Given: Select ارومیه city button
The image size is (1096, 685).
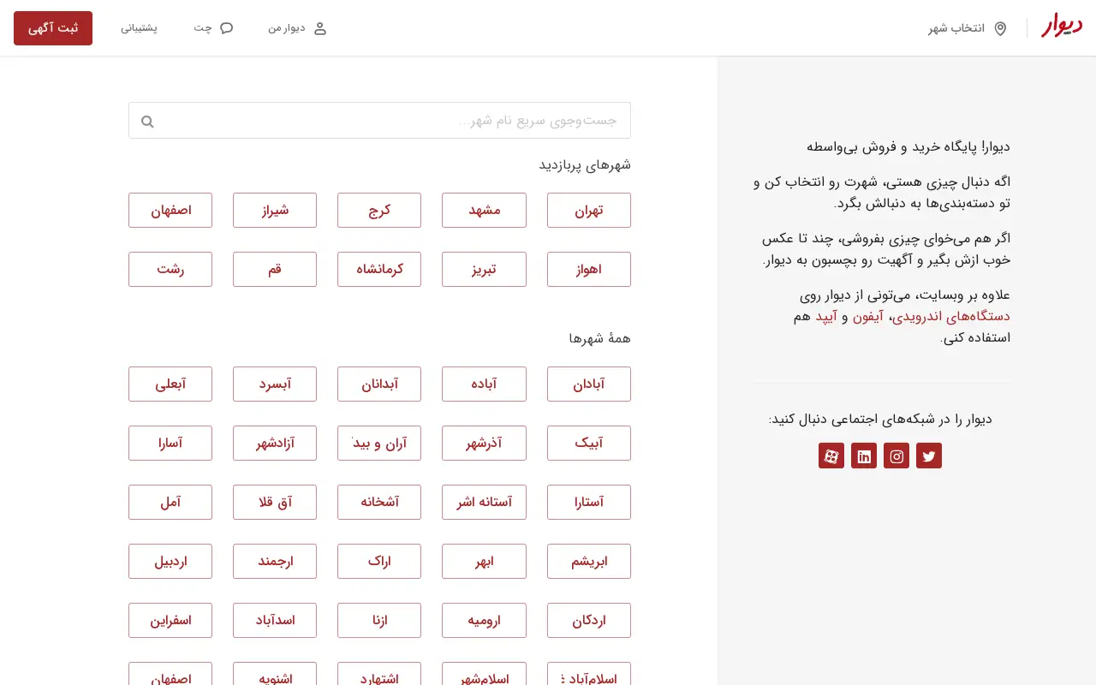Looking at the screenshot, I should (484, 620).
